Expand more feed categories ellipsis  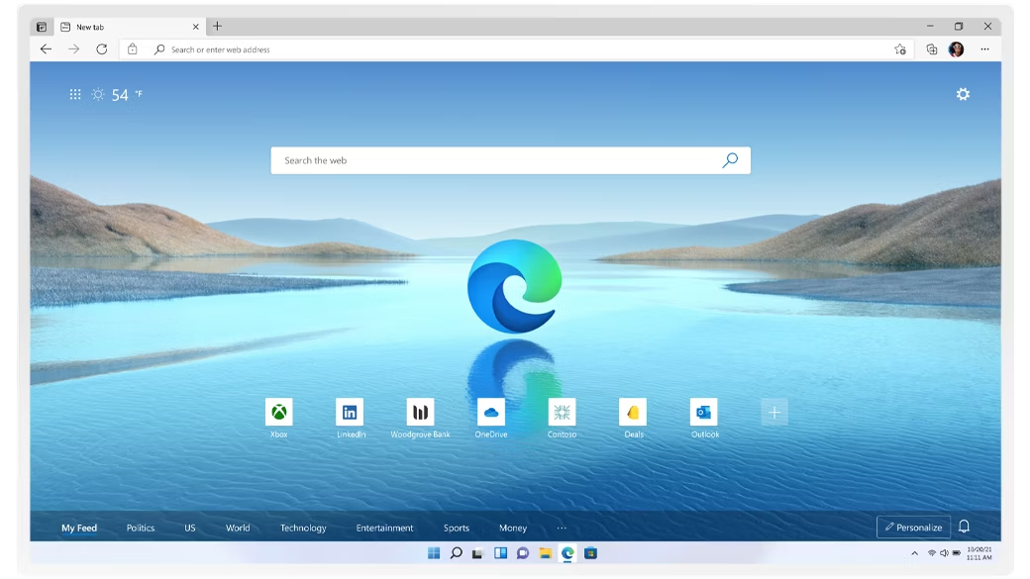click(x=562, y=528)
